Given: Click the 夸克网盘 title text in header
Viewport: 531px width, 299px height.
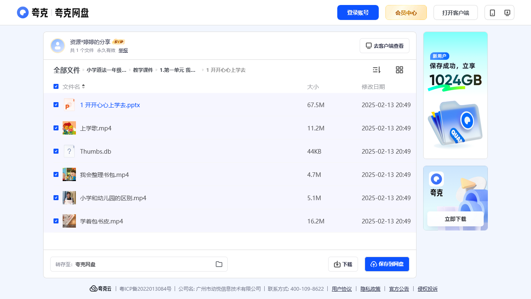Looking at the screenshot, I should [72, 13].
